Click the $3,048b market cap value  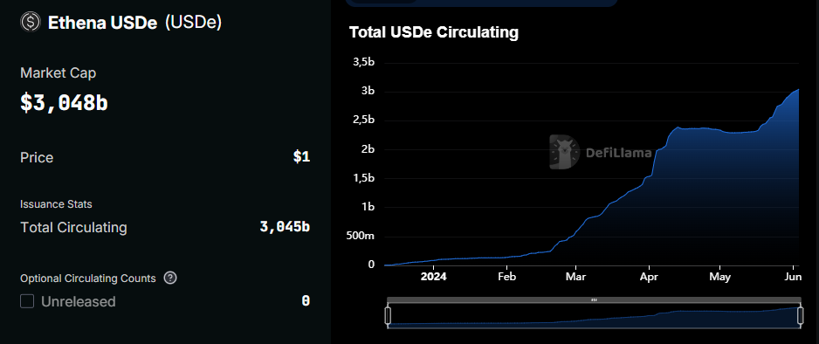[x=64, y=103]
